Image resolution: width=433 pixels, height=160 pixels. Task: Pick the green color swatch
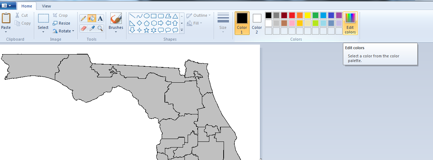315,15
